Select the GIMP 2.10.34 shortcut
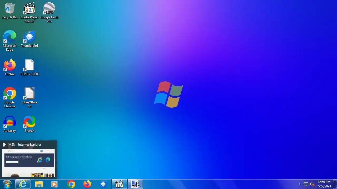 (29, 67)
